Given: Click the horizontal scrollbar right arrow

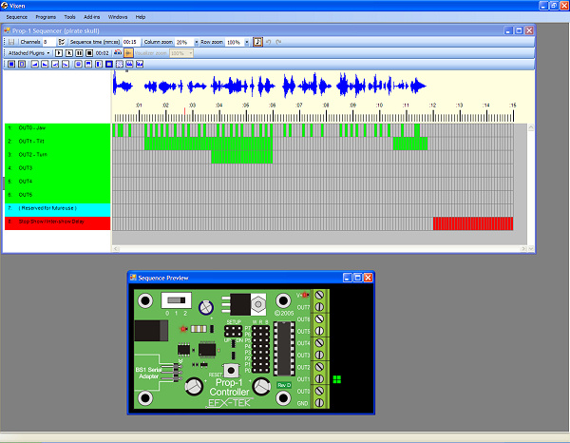Looking at the screenshot, I should [523, 249].
